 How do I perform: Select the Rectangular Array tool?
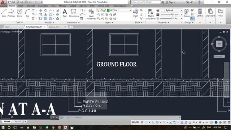coord(51,18)
